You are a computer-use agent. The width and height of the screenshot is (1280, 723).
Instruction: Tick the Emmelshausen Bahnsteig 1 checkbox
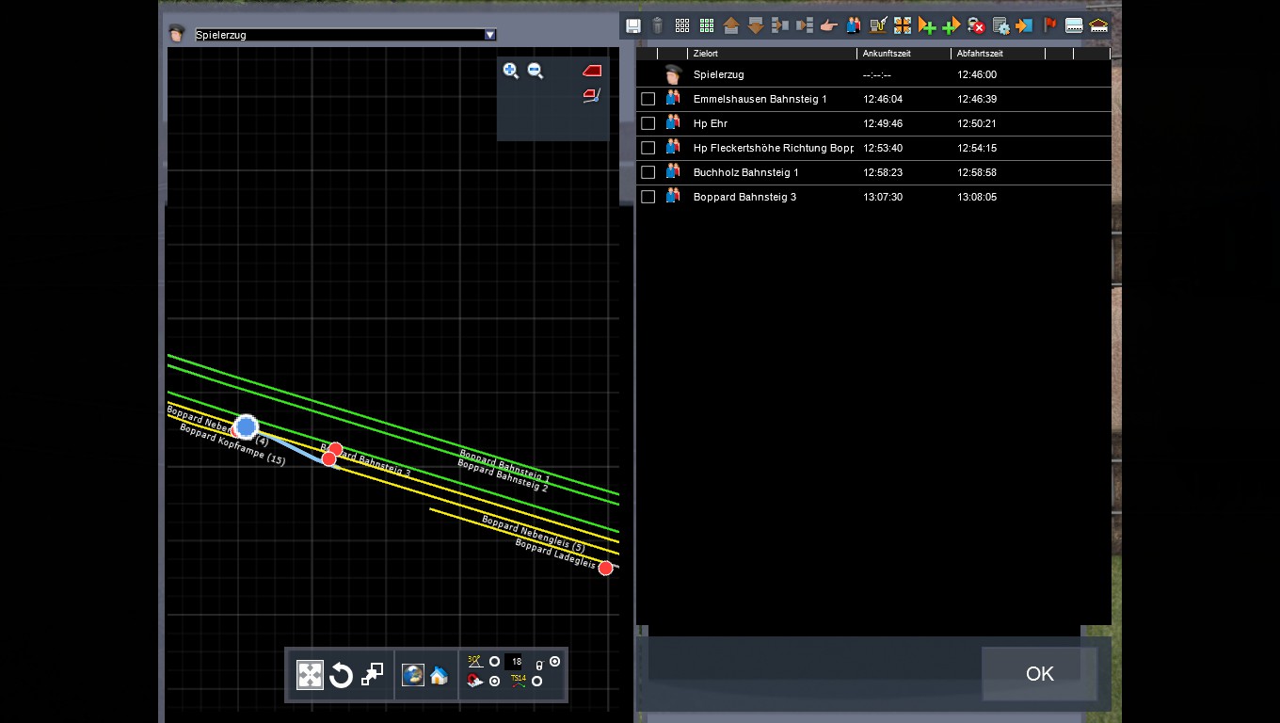pos(648,99)
